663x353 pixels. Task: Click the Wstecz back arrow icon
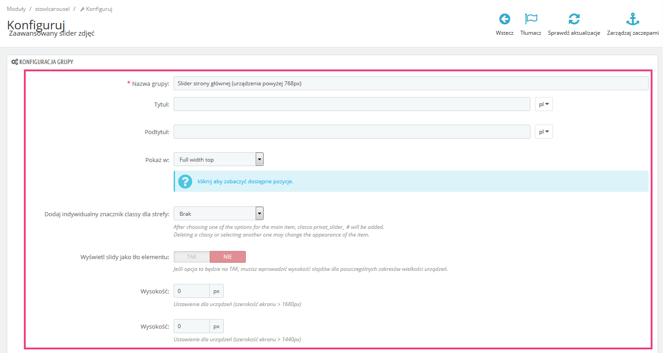tap(504, 19)
